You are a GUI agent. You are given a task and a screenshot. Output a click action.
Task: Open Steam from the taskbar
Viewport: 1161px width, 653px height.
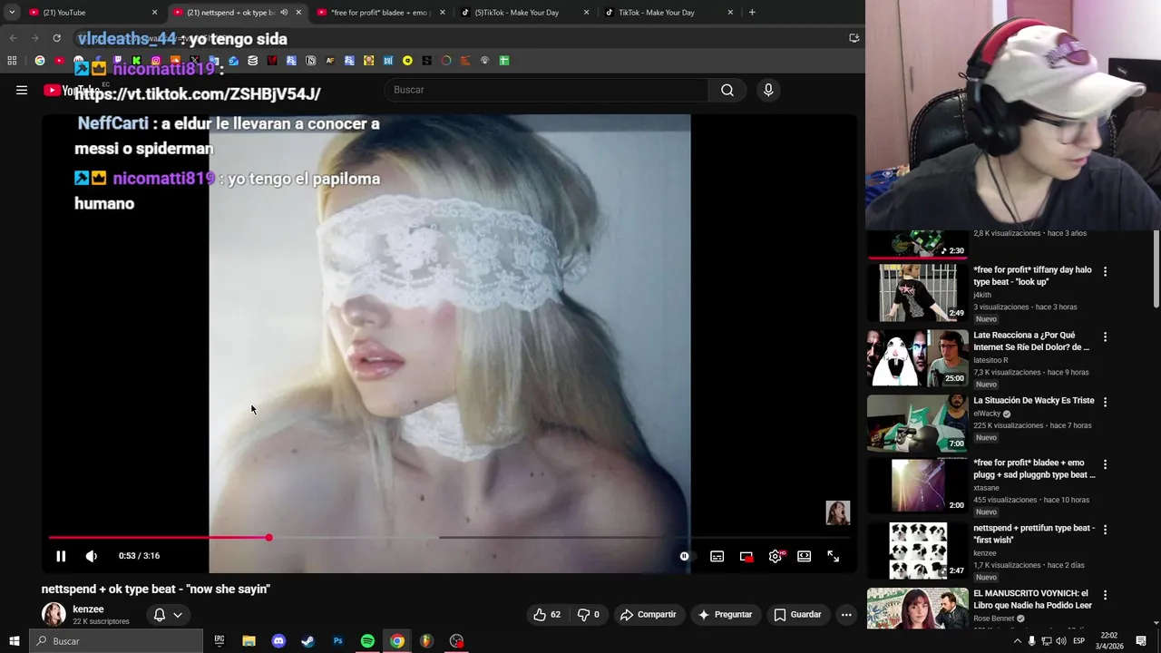click(307, 641)
